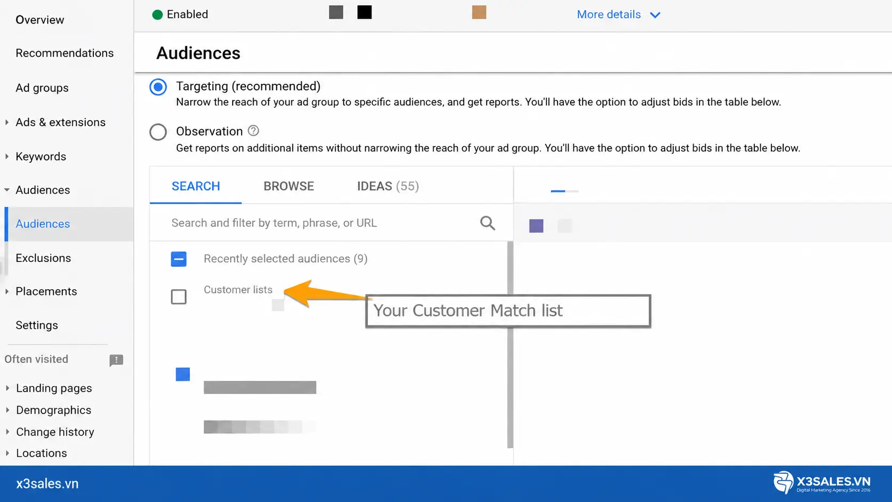Expand the Locations item
The width and height of the screenshot is (892, 502).
pyautogui.click(x=7, y=453)
